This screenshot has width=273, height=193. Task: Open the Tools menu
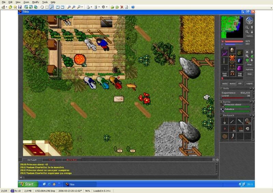pos(45,2)
